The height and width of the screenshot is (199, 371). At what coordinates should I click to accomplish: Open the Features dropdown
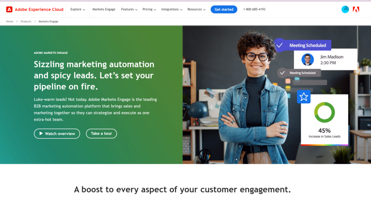[x=129, y=9]
